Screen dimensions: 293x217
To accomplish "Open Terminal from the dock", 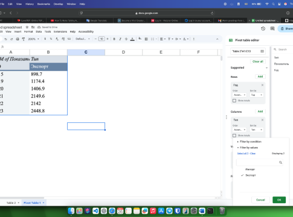I will tap(210, 211).
